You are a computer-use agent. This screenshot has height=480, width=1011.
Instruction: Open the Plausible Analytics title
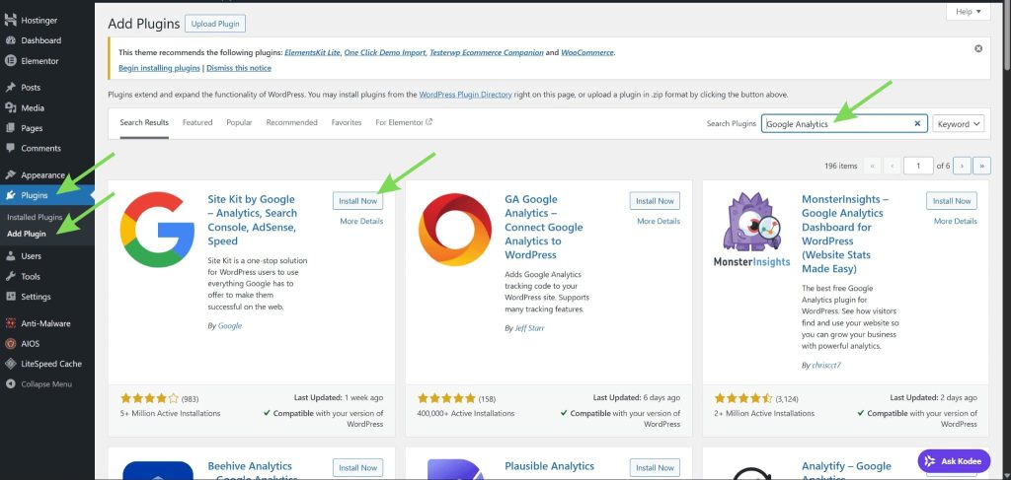click(549, 466)
